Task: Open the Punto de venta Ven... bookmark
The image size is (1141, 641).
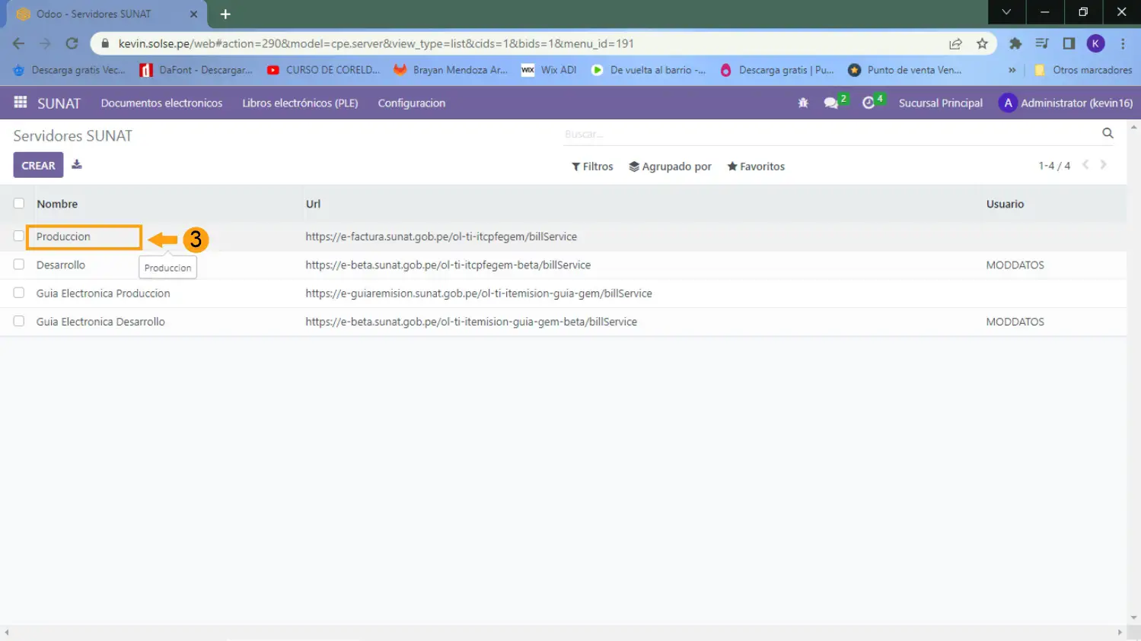Action: [904, 70]
